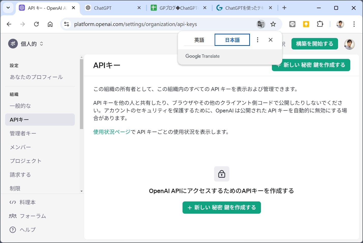363x243 pixels.
Task: Open the tab search dropdown arrow
Action: 8,8
